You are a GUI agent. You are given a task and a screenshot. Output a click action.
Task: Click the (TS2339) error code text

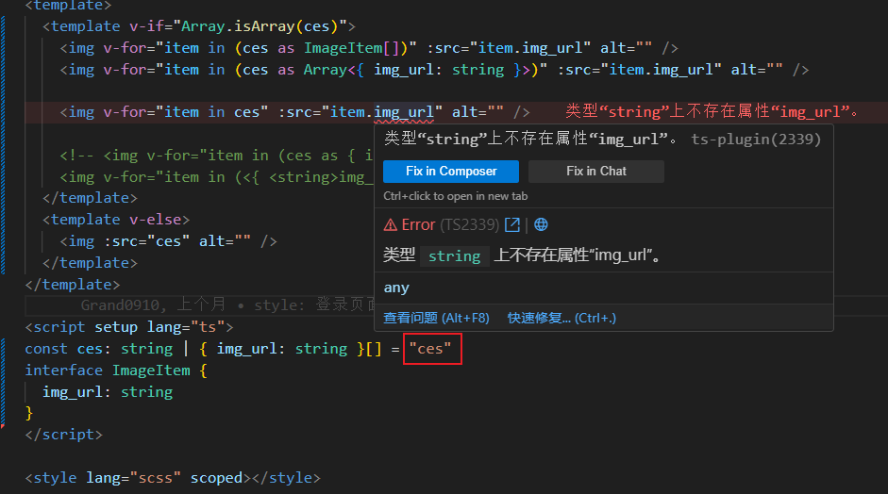click(x=470, y=225)
